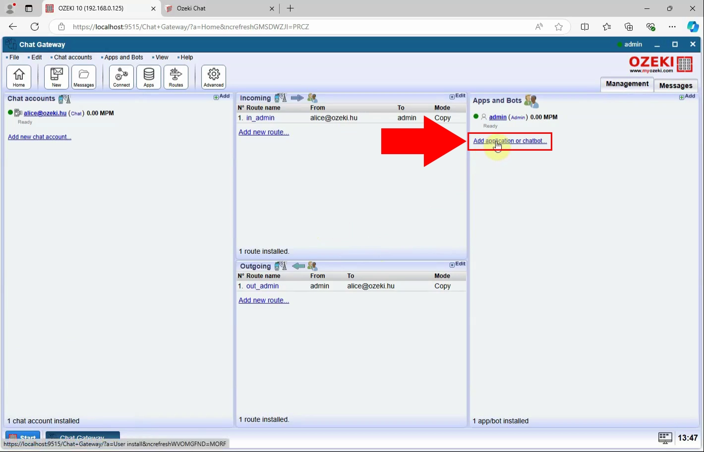Switch to the Management tab

(627, 84)
